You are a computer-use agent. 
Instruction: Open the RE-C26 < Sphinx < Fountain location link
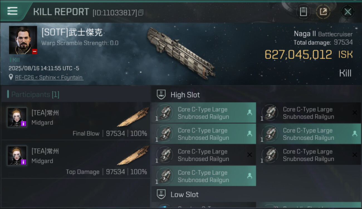pyautogui.click(x=49, y=77)
